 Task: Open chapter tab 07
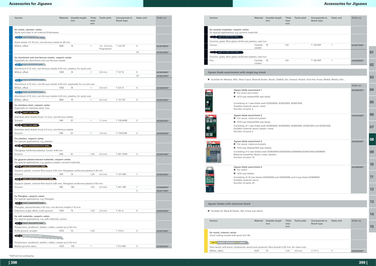pyautogui.click(x=372, y=127)
